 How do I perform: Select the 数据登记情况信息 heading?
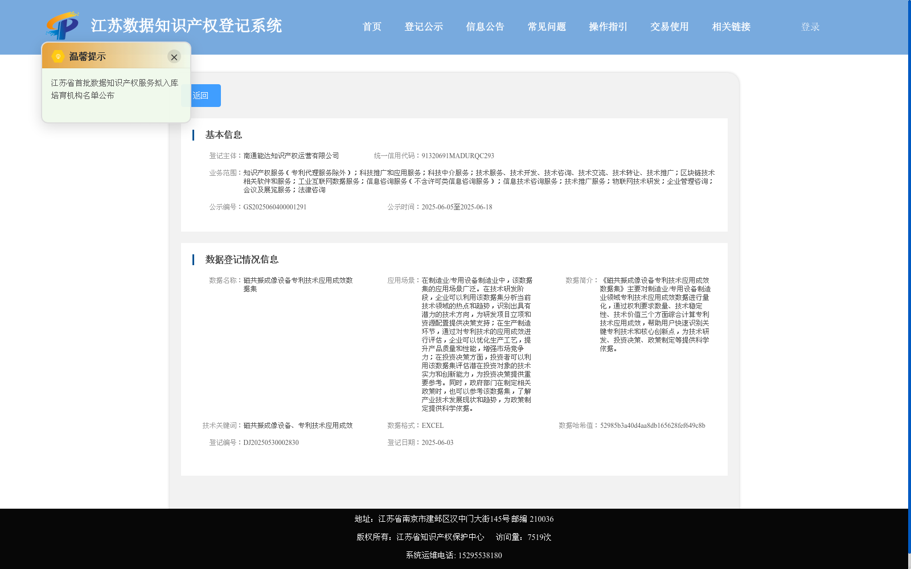(x=242, y=259)
